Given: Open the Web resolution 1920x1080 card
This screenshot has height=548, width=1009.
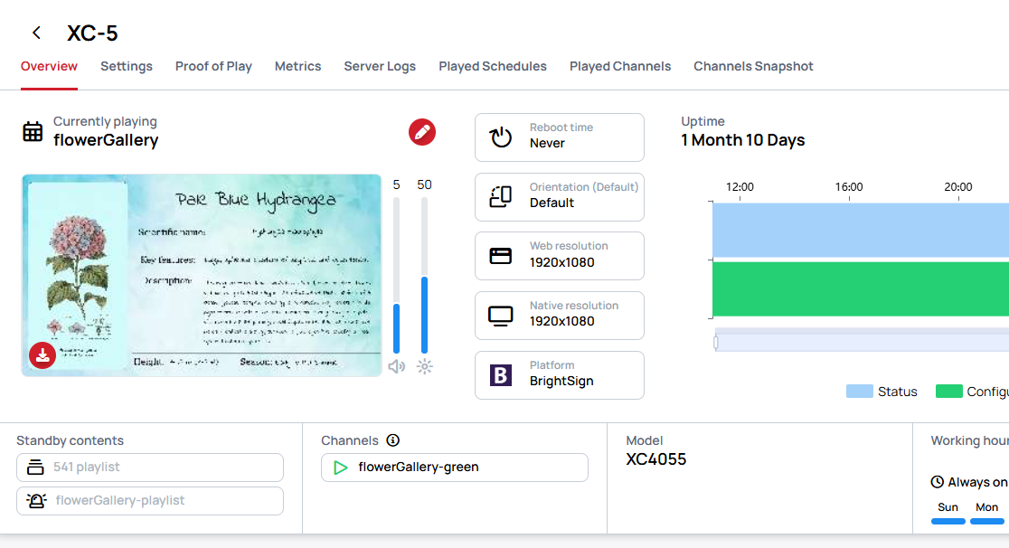Looking at the screenshot, I should coord(559,256).
